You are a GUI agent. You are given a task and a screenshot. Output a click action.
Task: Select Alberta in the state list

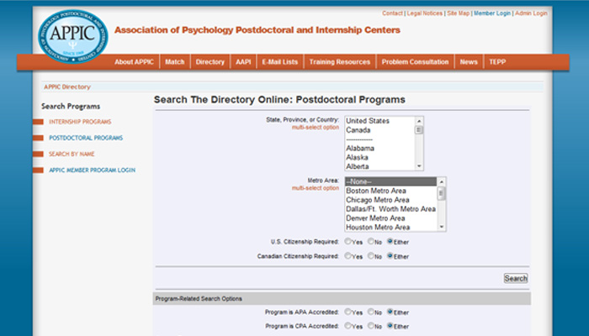[x=379, y=166]
